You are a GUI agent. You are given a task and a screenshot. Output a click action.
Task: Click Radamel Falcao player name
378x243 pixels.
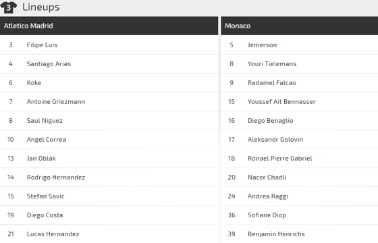coord(271,82)
